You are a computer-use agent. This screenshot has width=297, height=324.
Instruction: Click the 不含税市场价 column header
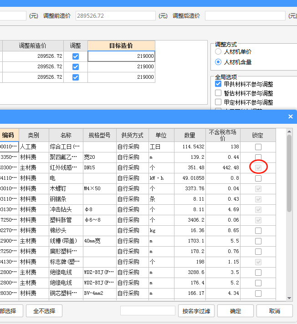point(223,135)
